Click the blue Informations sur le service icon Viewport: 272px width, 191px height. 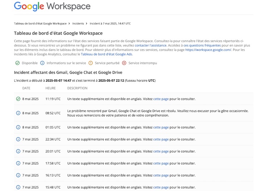42,63
